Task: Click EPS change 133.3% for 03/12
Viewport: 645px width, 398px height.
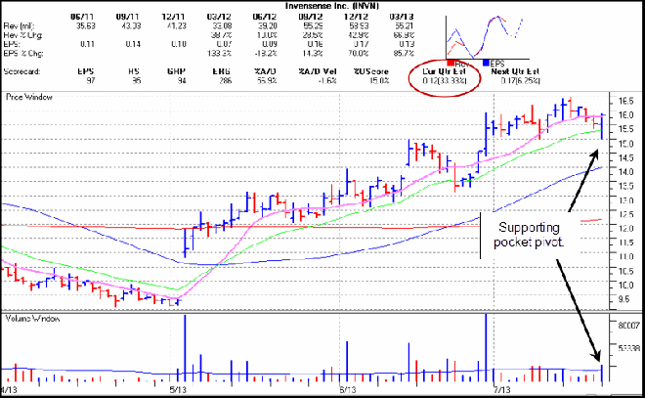Action: coord(221,53)
